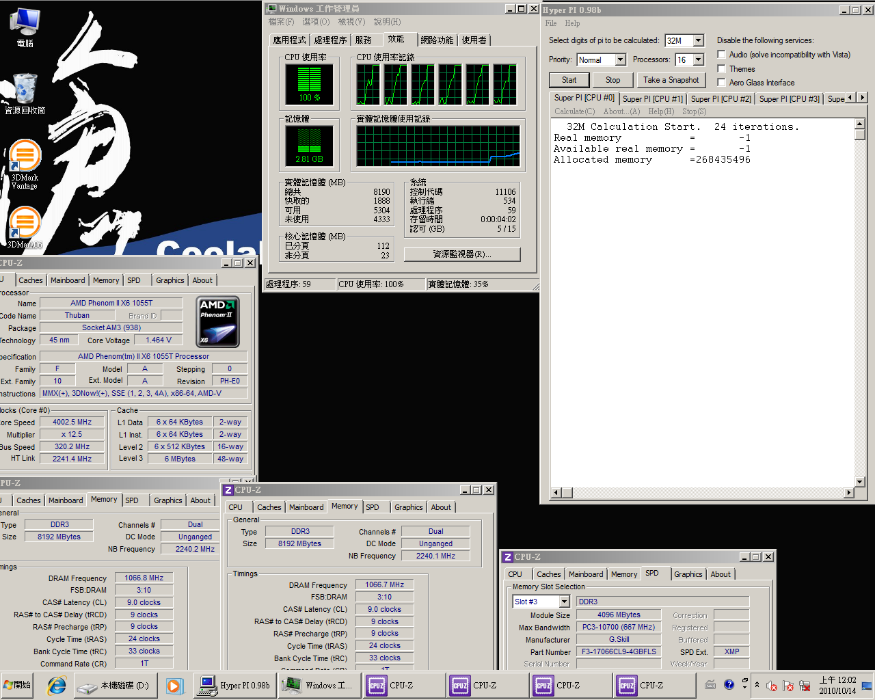Screen dimensions: 875x700
Task: Click the show desktop icon beside the clock
Action: [x=867, y=686]
